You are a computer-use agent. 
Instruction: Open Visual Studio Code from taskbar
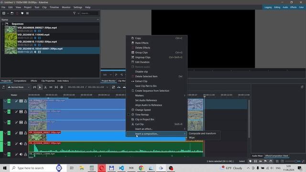tap(121, 168)
